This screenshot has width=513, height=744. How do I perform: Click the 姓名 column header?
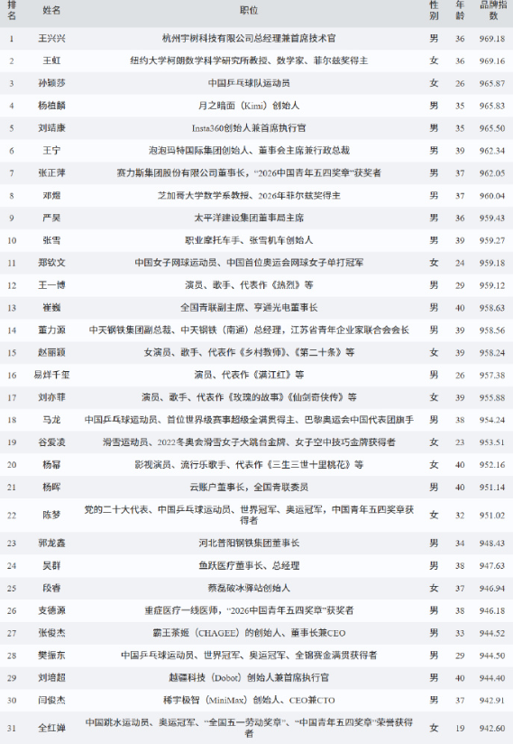tap(51, 10)
